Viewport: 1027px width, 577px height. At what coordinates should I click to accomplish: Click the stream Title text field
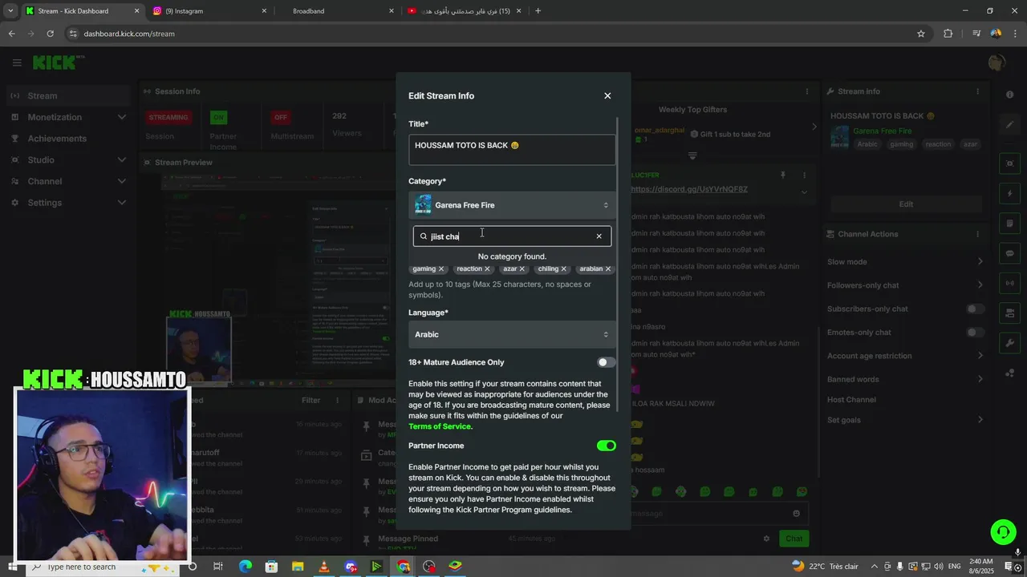[512, 150]
